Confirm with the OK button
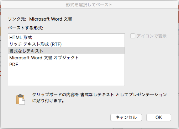Screen dimensions: 179x129 159,117
